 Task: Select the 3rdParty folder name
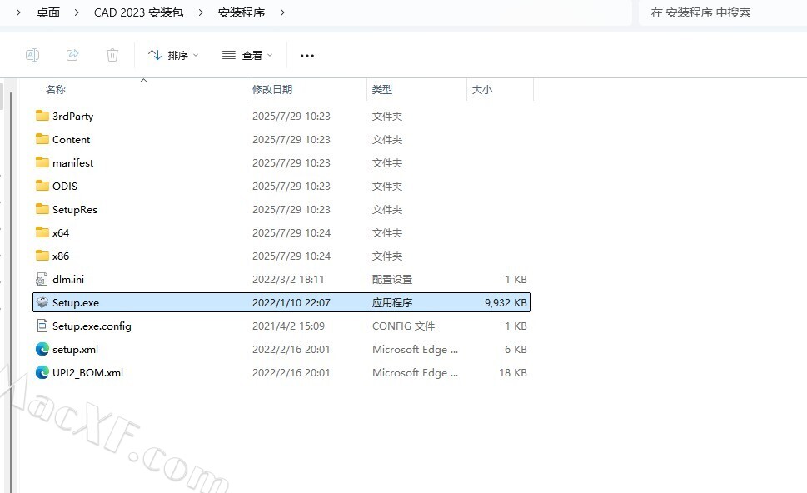click(72, 117)
